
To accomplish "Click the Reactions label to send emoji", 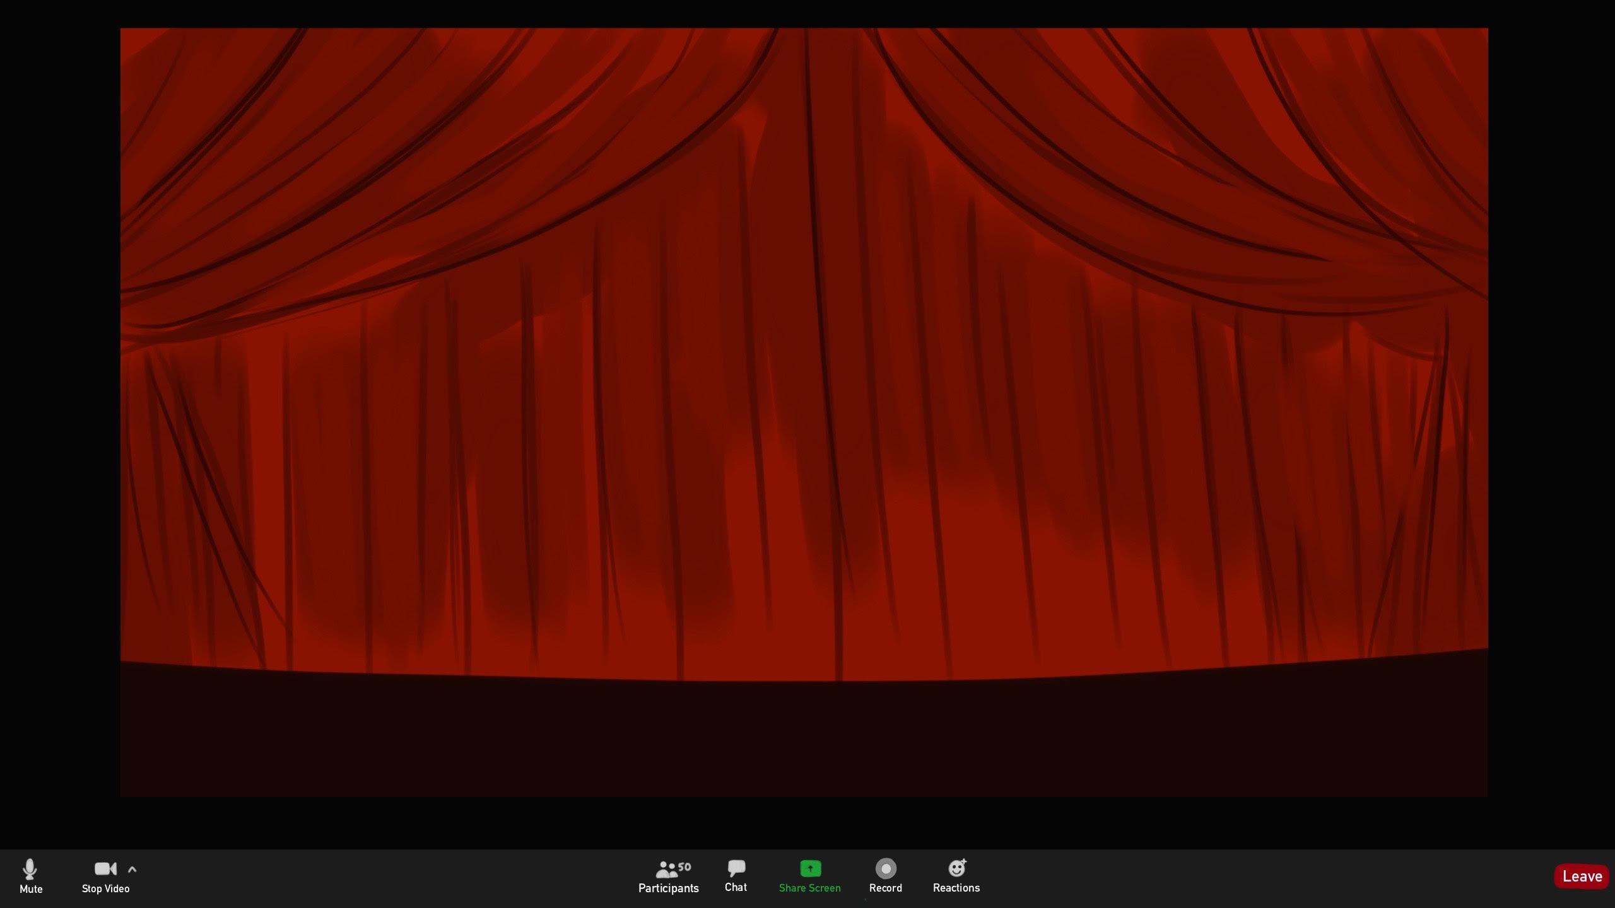I will pos(956,888).
